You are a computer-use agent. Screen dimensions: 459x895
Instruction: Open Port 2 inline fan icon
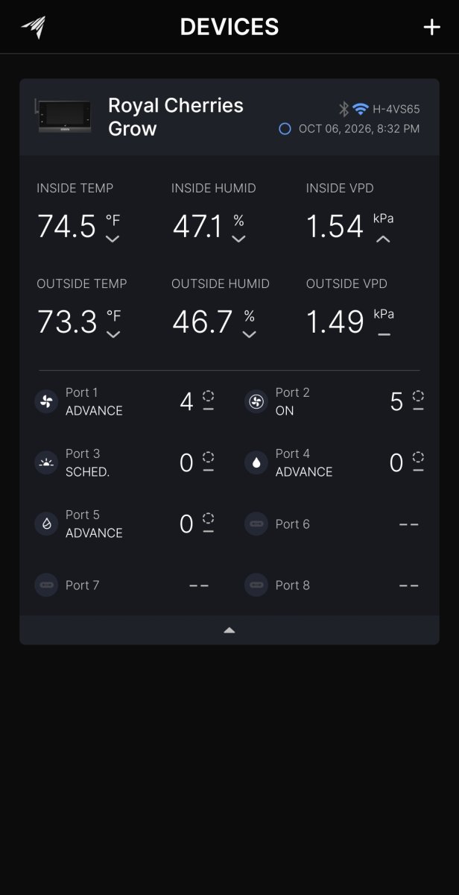(x=256, y=402)
